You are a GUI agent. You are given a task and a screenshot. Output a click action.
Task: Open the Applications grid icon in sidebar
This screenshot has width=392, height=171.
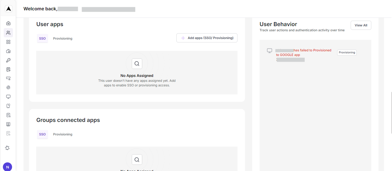coord(8,42)
